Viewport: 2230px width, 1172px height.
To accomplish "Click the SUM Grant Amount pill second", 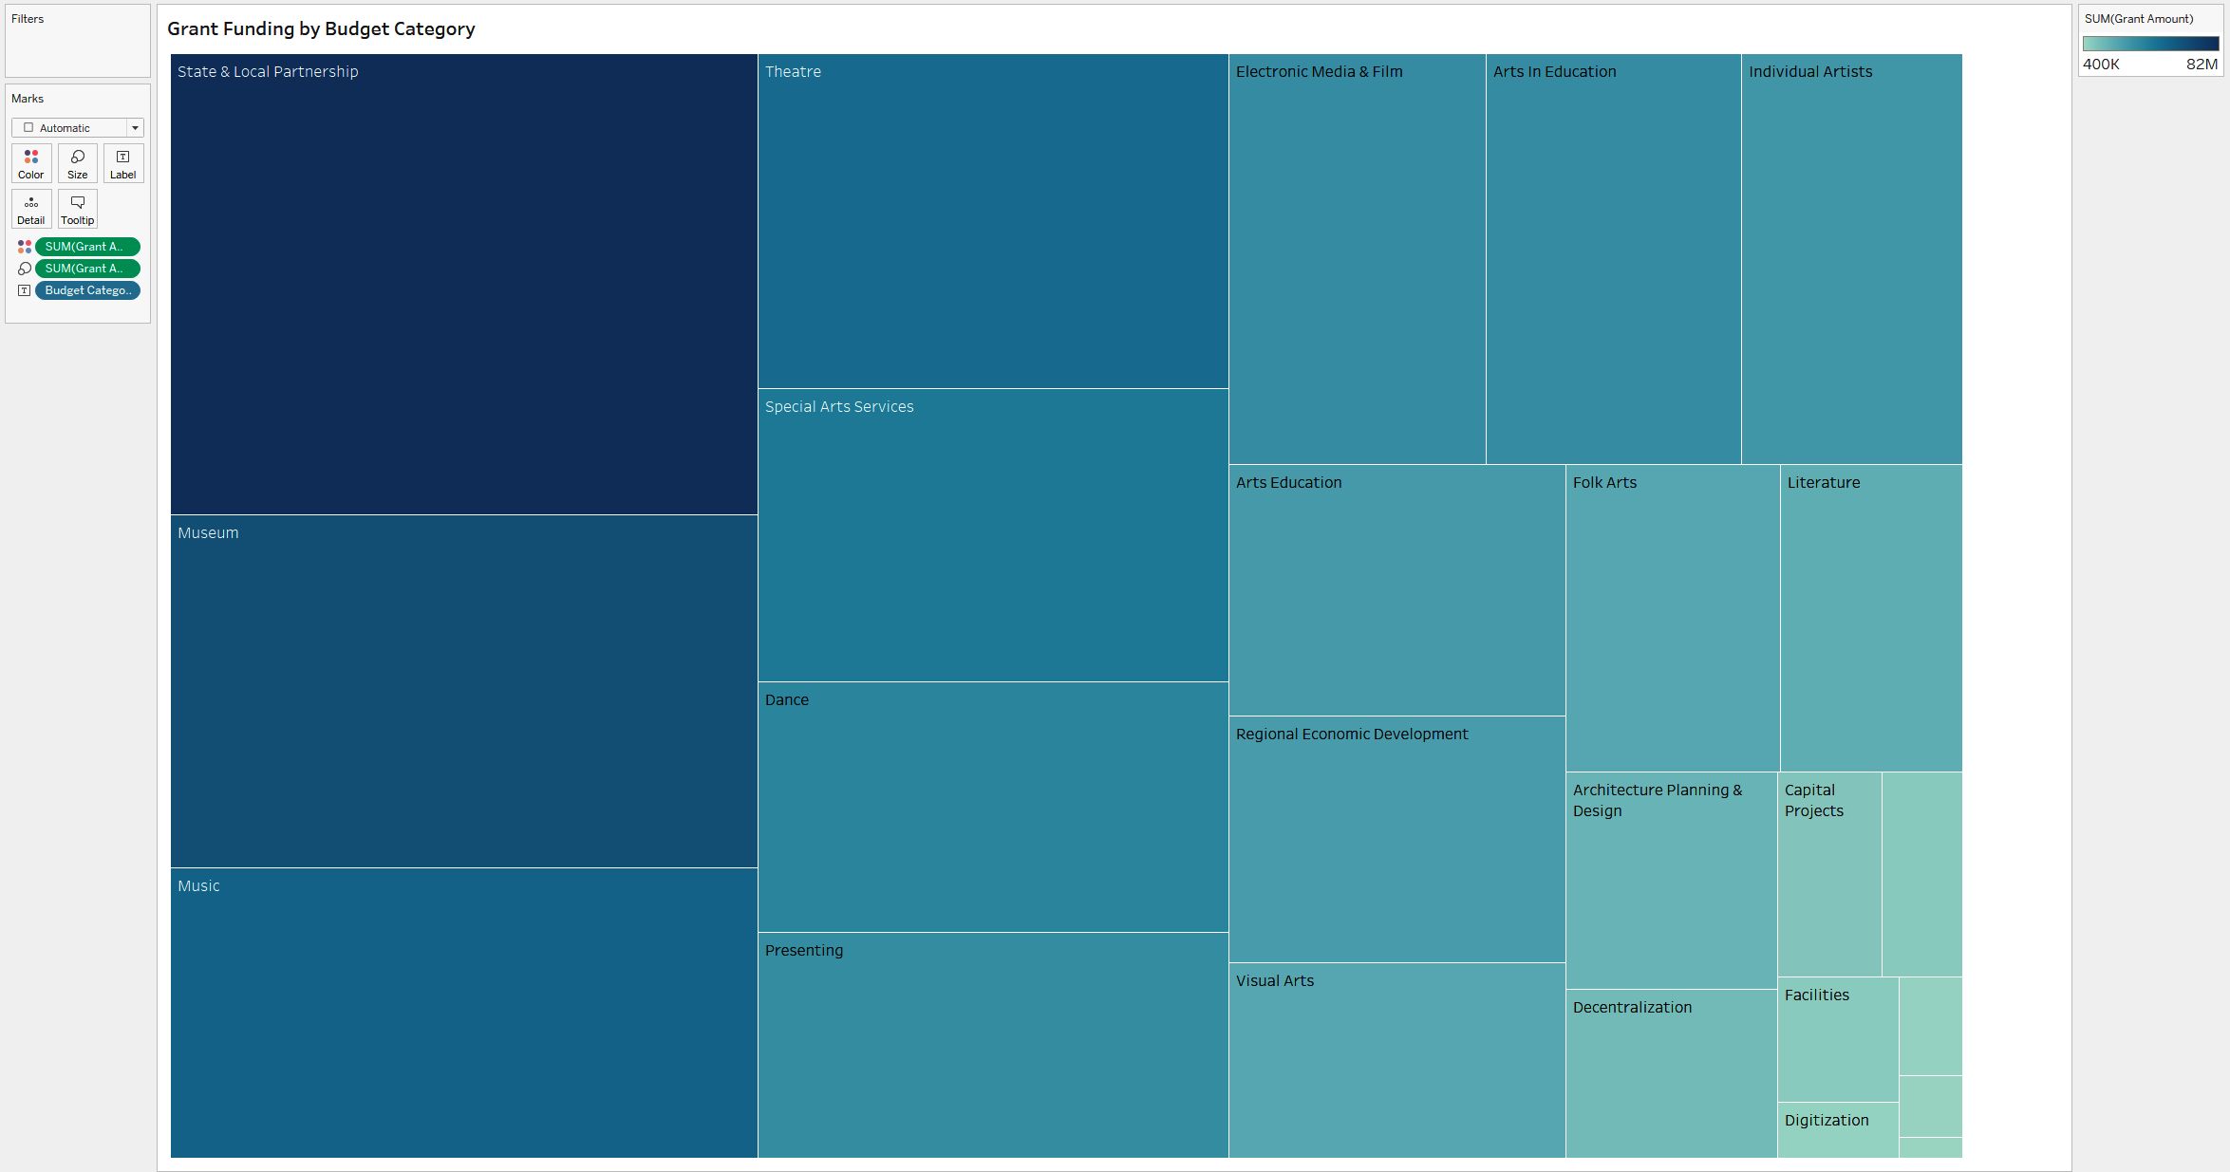I will click(85, 267).
